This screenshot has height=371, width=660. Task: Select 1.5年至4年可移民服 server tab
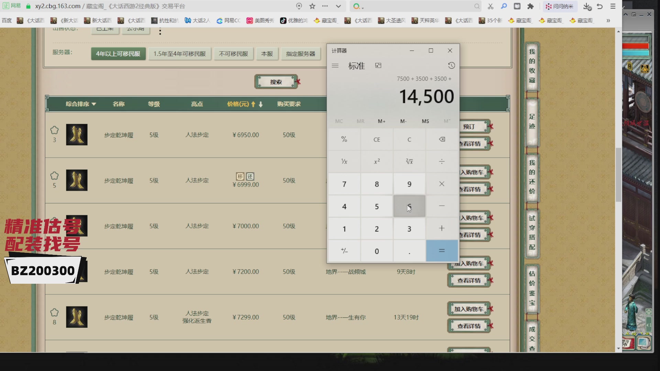[179, 54]
